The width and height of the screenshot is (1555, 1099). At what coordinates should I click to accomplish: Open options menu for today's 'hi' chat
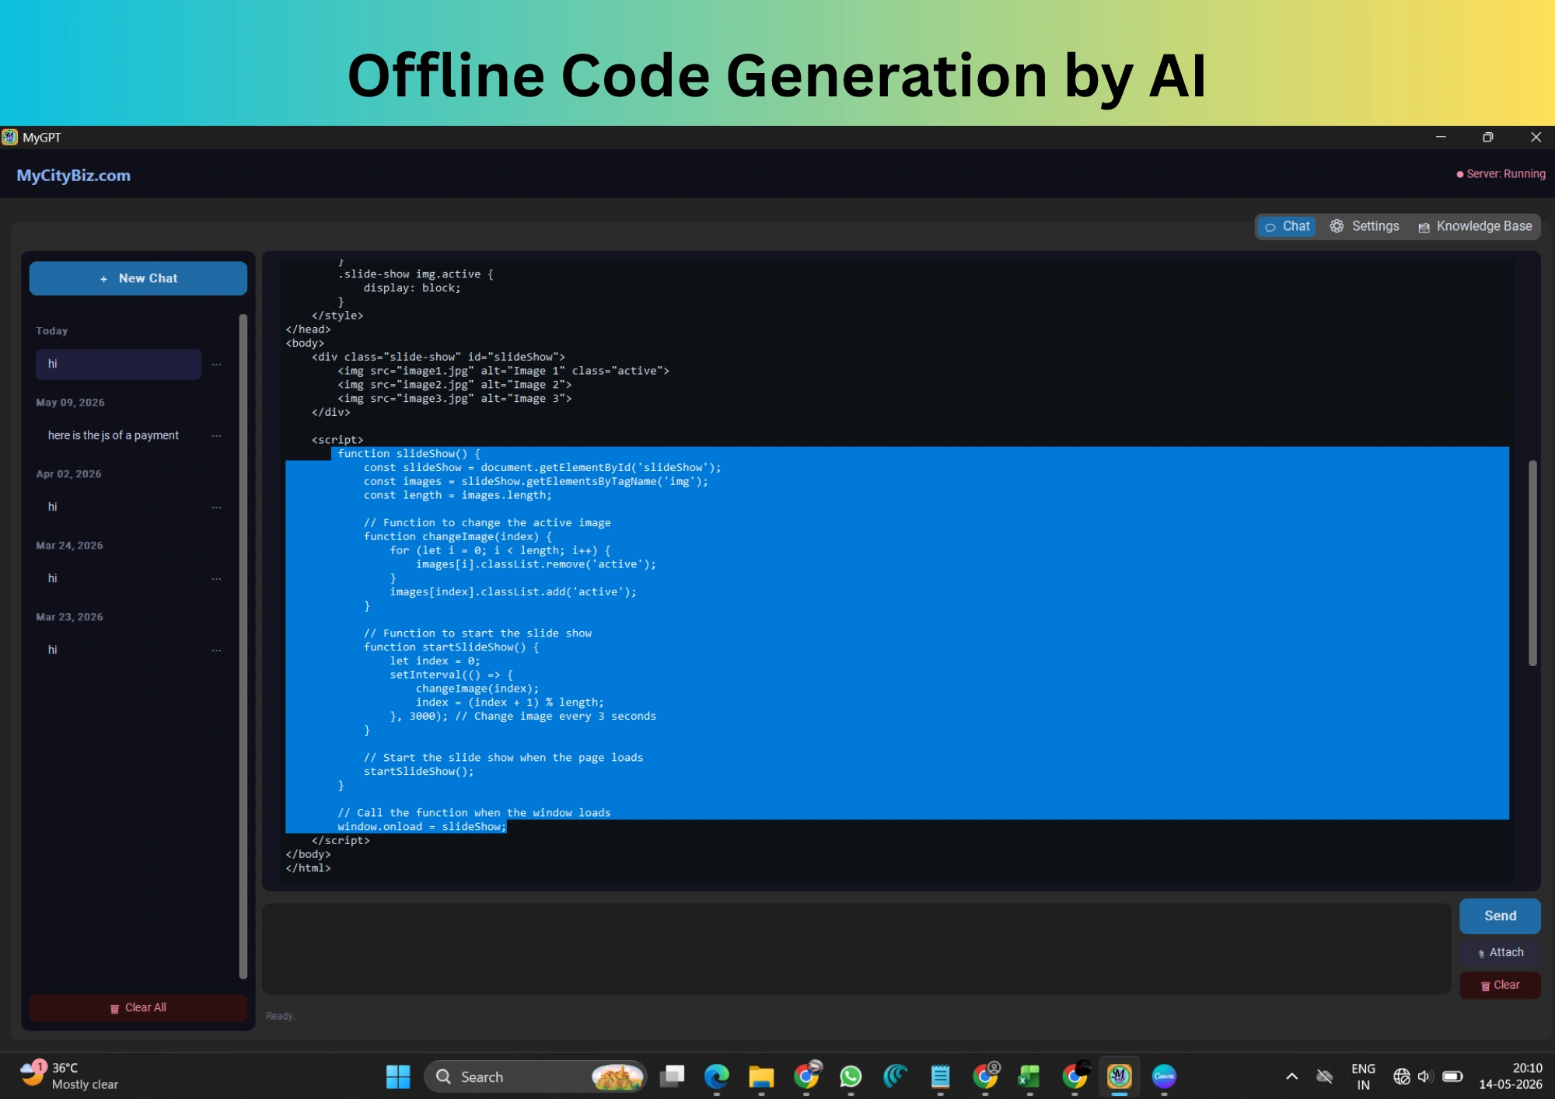pos(216,364)
